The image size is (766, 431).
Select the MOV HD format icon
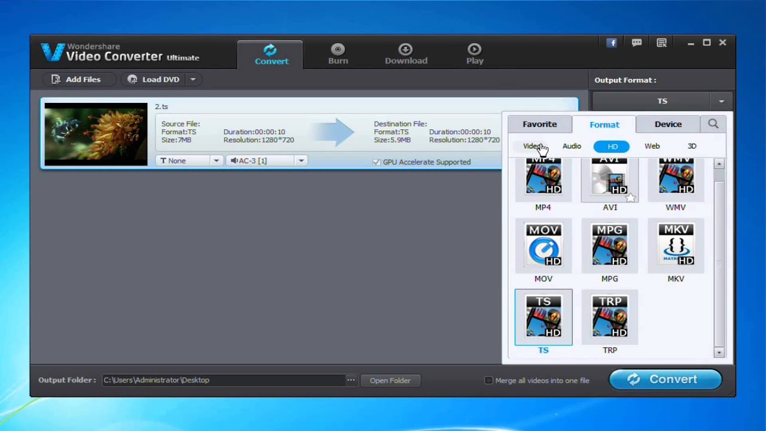pyautogui.click(x=543, y=245)
